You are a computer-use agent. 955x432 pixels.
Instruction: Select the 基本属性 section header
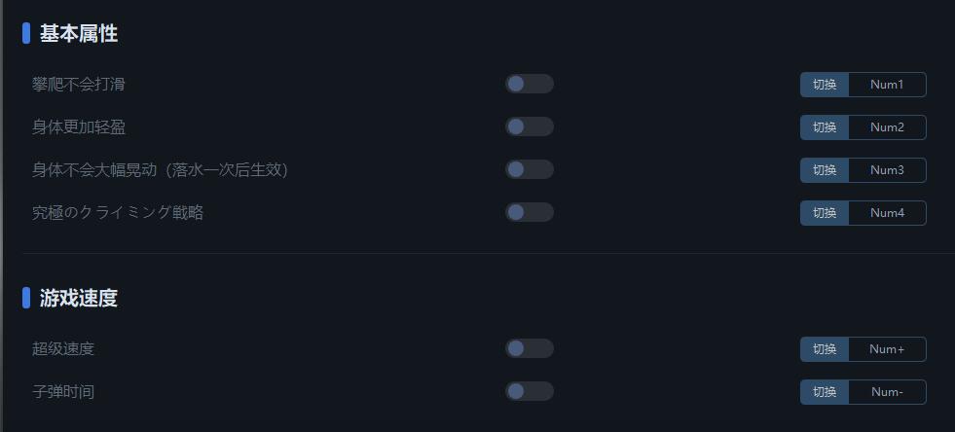click(79, 33)
